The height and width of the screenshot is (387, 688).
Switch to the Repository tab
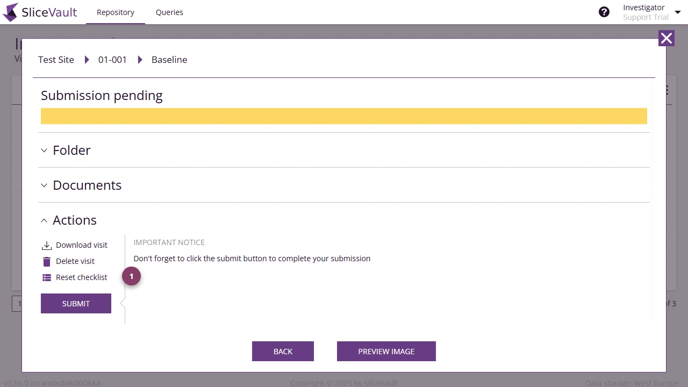115,12
